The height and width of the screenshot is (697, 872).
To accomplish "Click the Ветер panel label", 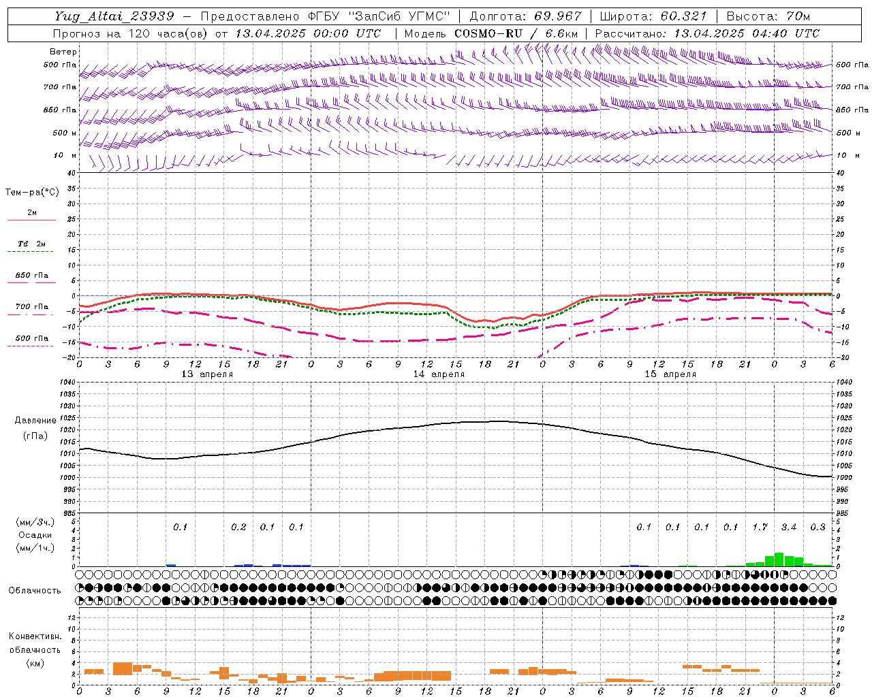I will [63, 52].
